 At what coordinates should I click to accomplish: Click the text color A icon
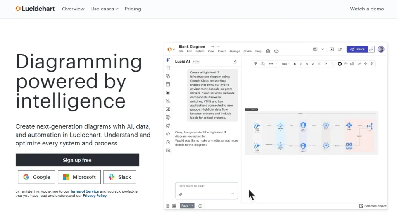point(313,64)
